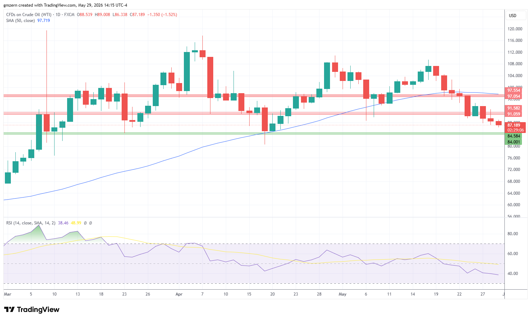Image resolution: width=531 pixels, height=320 pixels.
Task: Click the green 84.584 price label
Action: point(514,136)
